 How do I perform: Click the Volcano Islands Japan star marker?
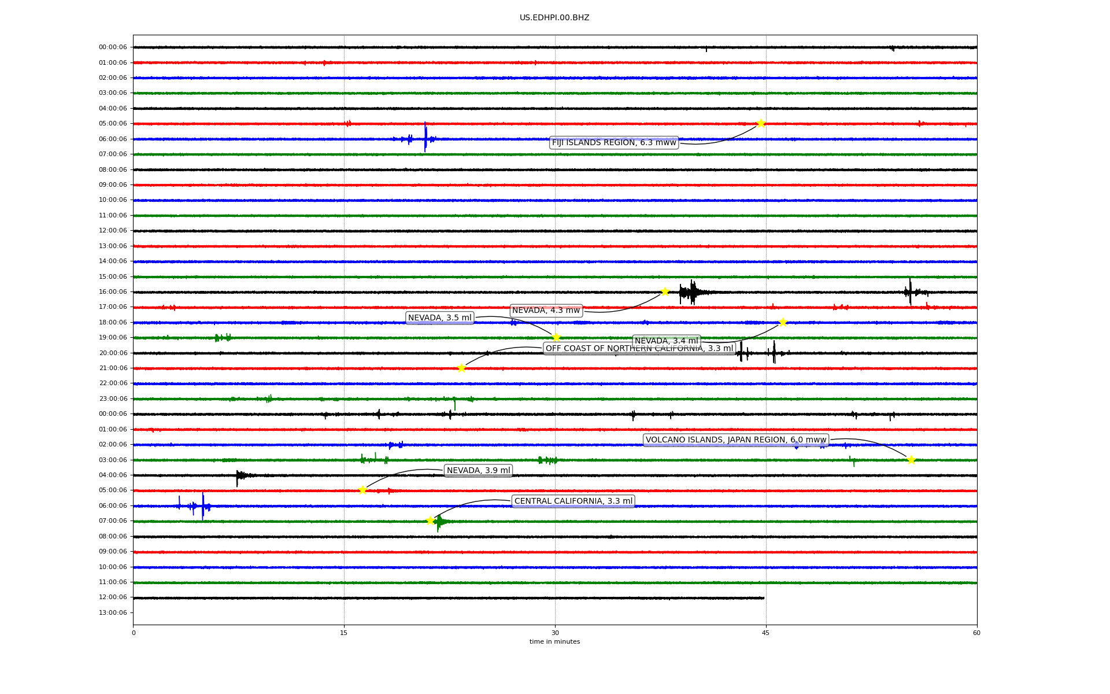(911, 460)
